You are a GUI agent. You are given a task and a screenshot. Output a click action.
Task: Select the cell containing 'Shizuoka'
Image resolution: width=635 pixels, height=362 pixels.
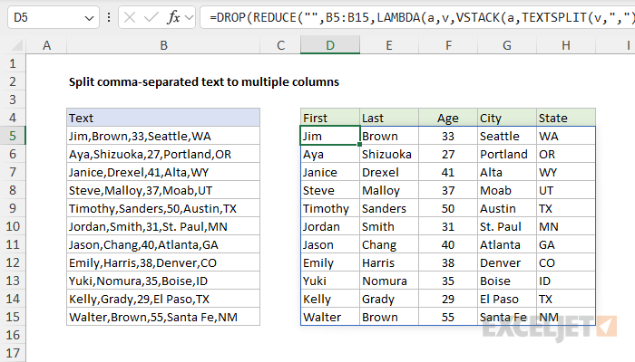pos(388,154)
